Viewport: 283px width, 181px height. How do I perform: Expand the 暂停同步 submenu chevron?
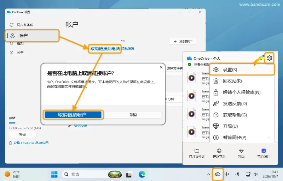tap(268, 138)
